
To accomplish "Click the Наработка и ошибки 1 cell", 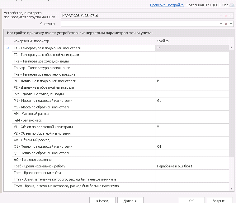I will pyautogui.click(x=192, y=166).
